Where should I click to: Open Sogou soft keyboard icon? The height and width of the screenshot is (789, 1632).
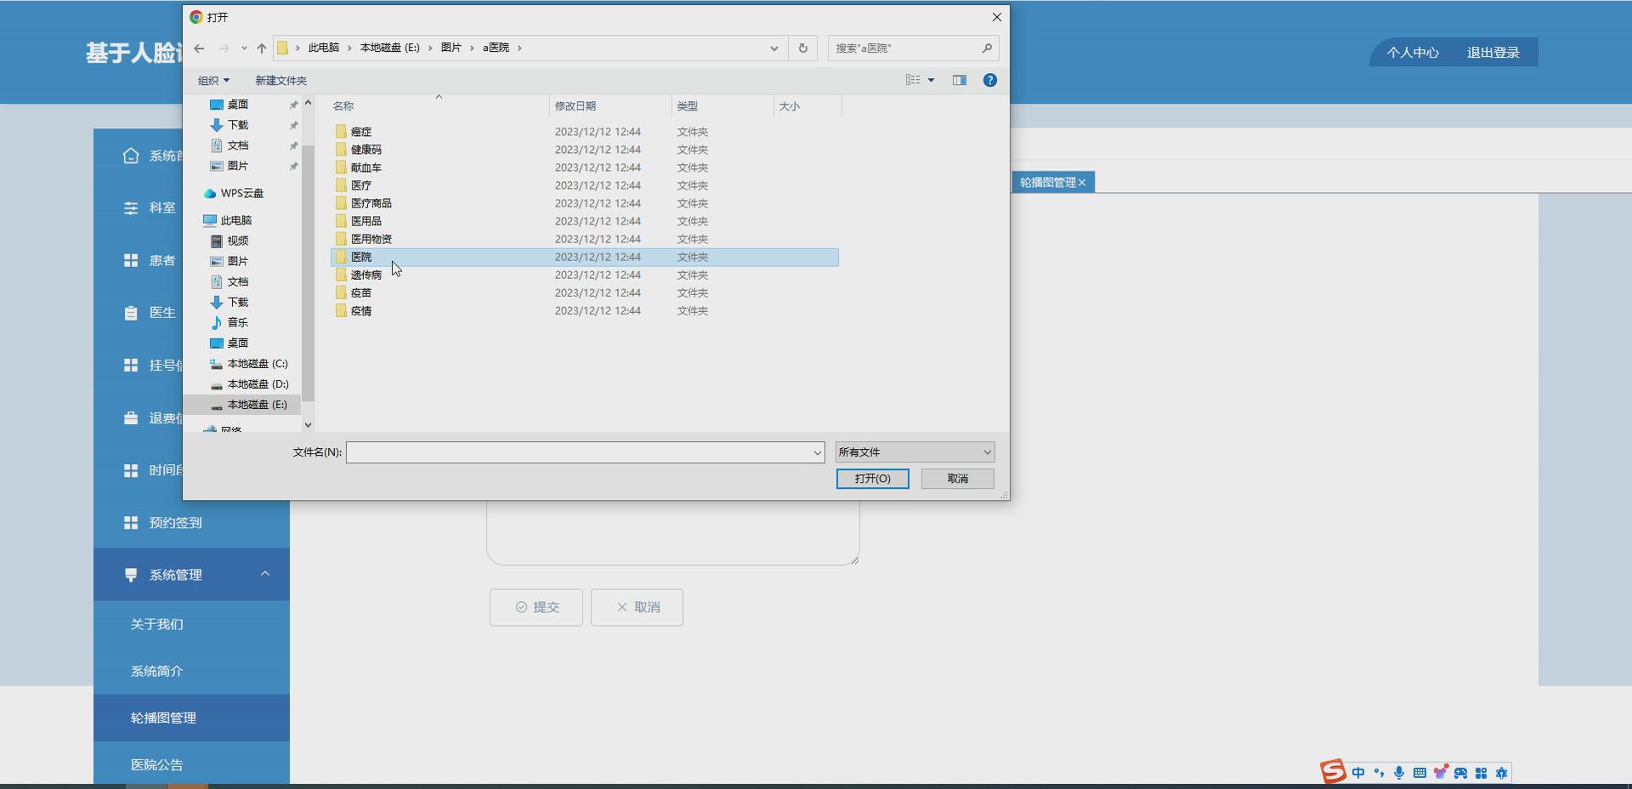(x=1419, y=773)
